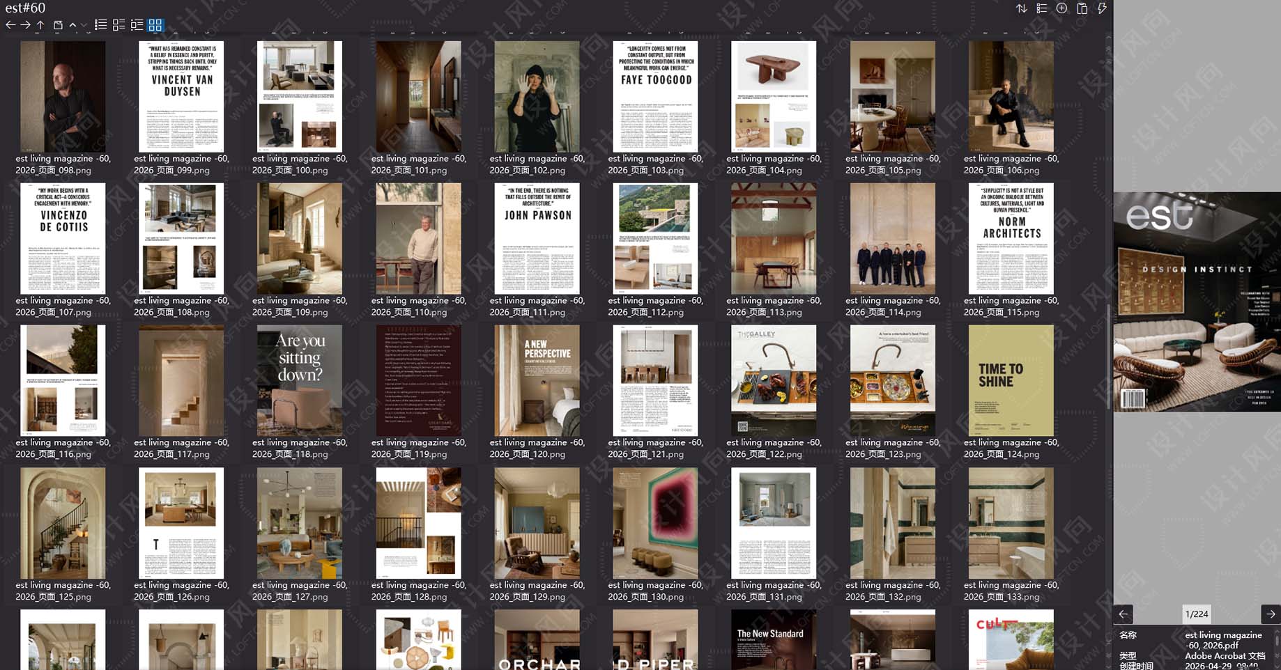This screenshot has width=1281, height=670.
Task: Select the dining room image 页面_105.png
Action: coord(892,96)
